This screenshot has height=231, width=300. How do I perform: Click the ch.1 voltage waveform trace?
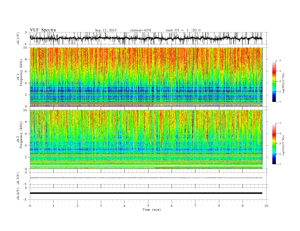pos(146,38)
